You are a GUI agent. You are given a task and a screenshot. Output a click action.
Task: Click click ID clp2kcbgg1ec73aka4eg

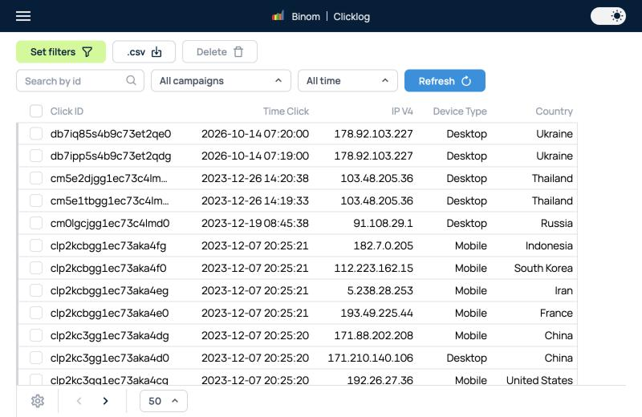coord(109,291)
